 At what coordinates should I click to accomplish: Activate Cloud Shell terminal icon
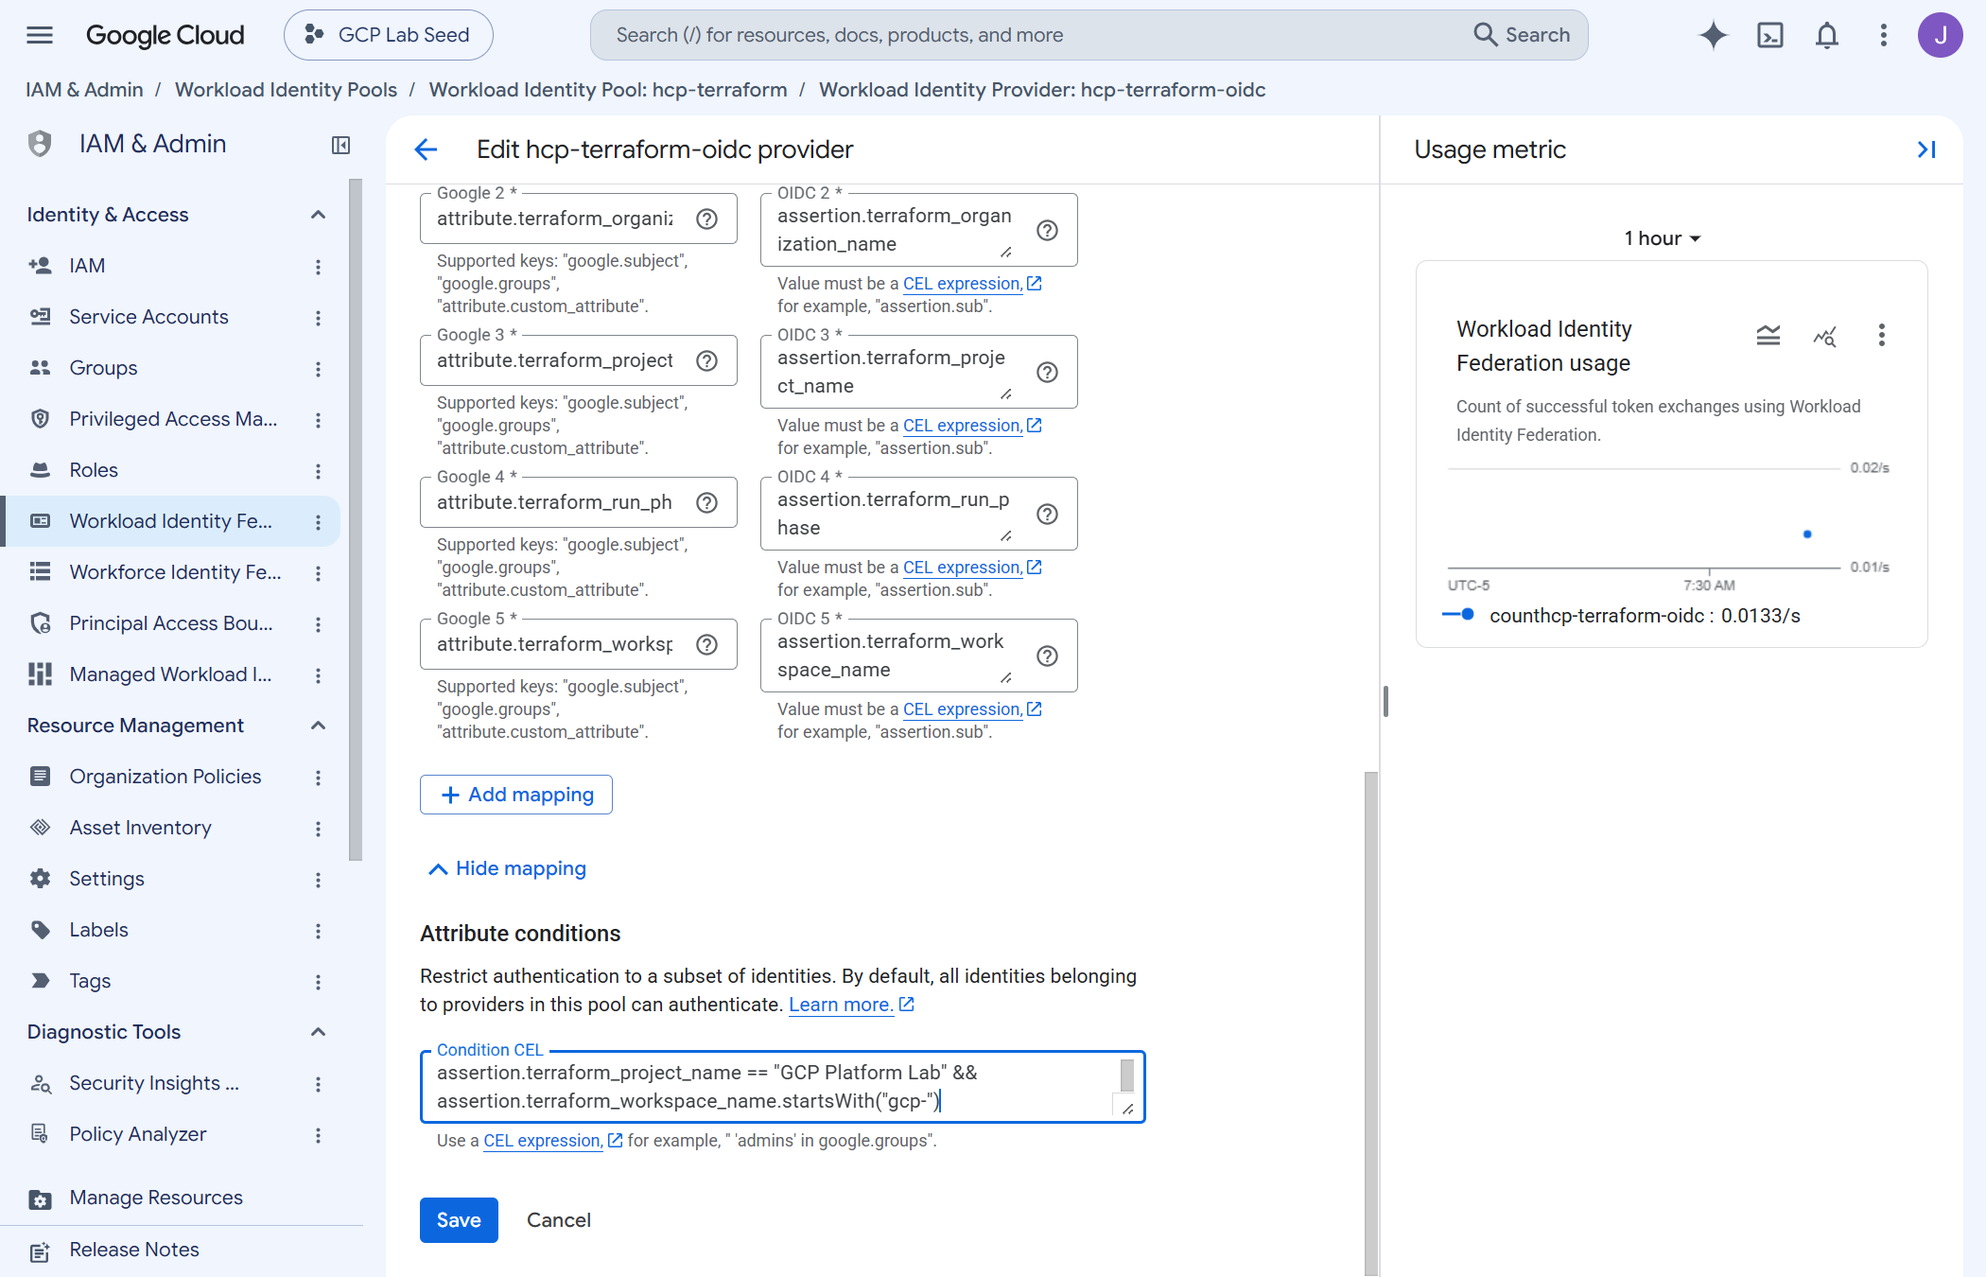point(1769,35)
